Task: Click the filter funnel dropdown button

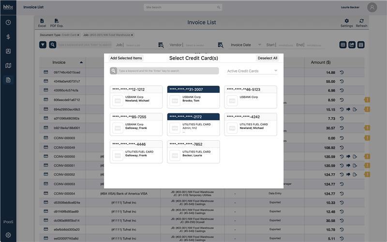Action: pos(43,45)
